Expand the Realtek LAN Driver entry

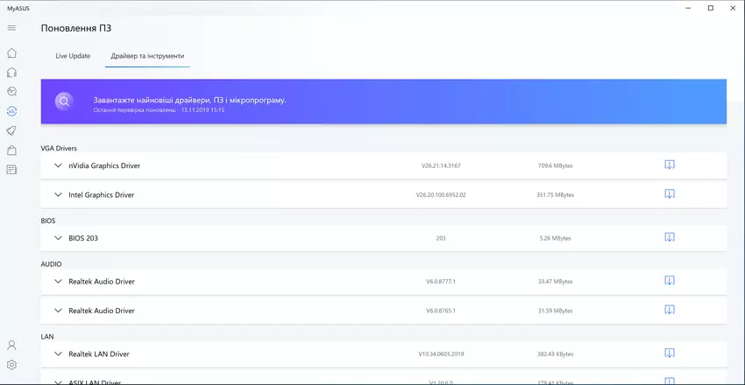tap(58, 354)
